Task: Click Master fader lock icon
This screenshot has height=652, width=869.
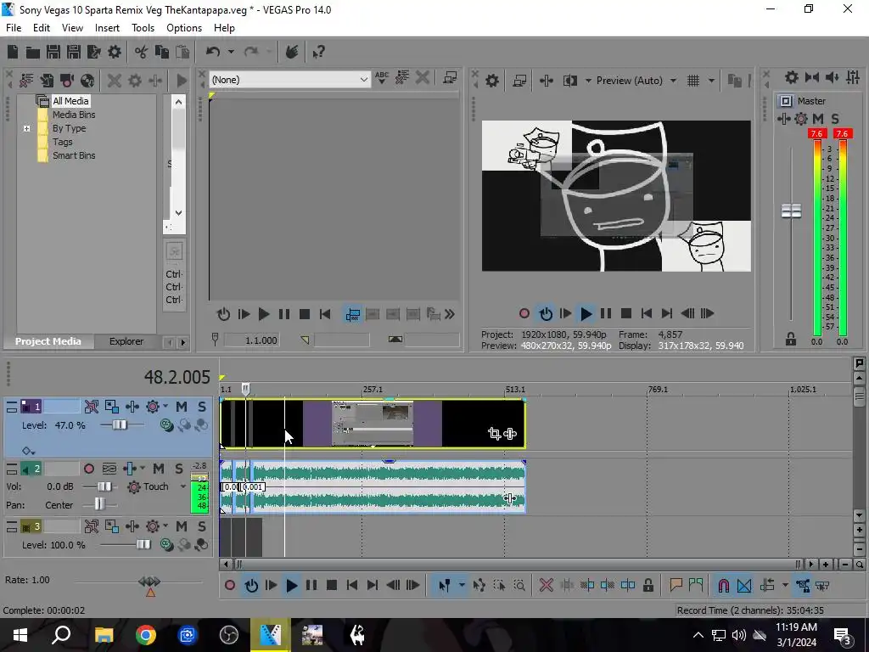Action: [791, 340]
